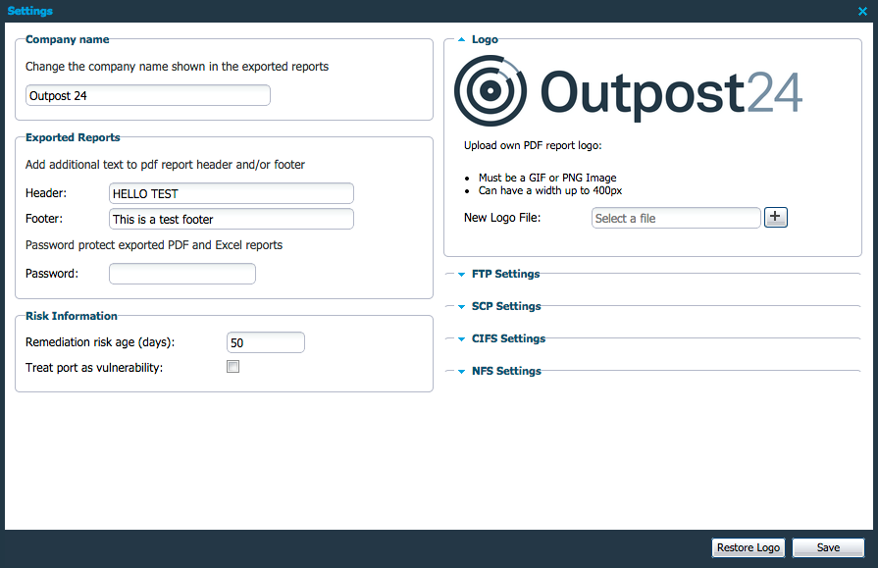Click the blue chevron beside FTP Settings
This screenshot has height=568, width=878.
(460, 274)
